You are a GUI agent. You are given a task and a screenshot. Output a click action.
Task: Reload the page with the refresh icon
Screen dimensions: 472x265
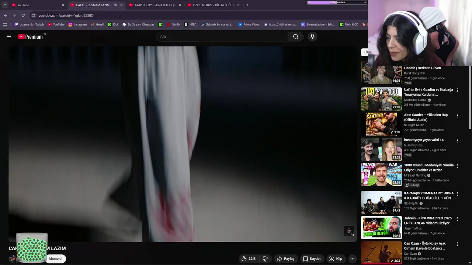(23, 15)
